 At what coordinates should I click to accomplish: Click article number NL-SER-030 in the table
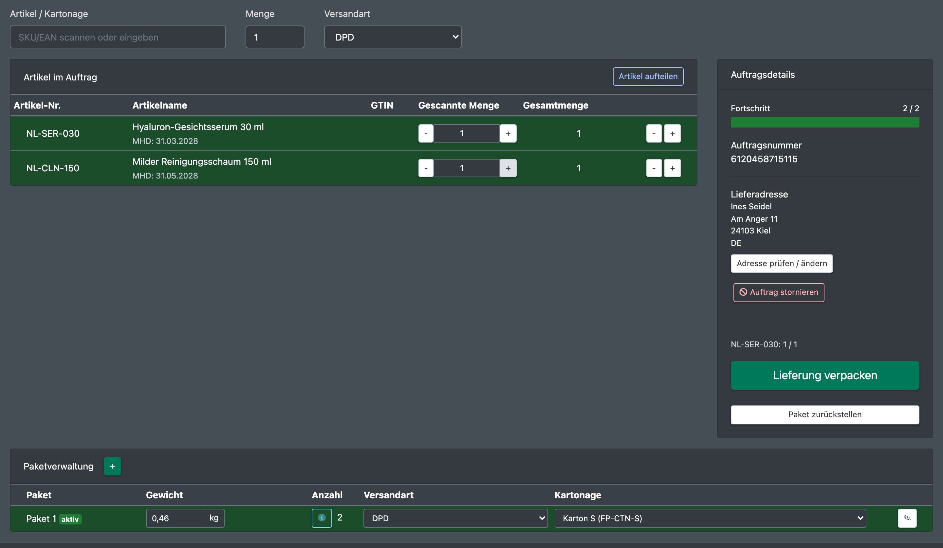[x=53, y=133]
